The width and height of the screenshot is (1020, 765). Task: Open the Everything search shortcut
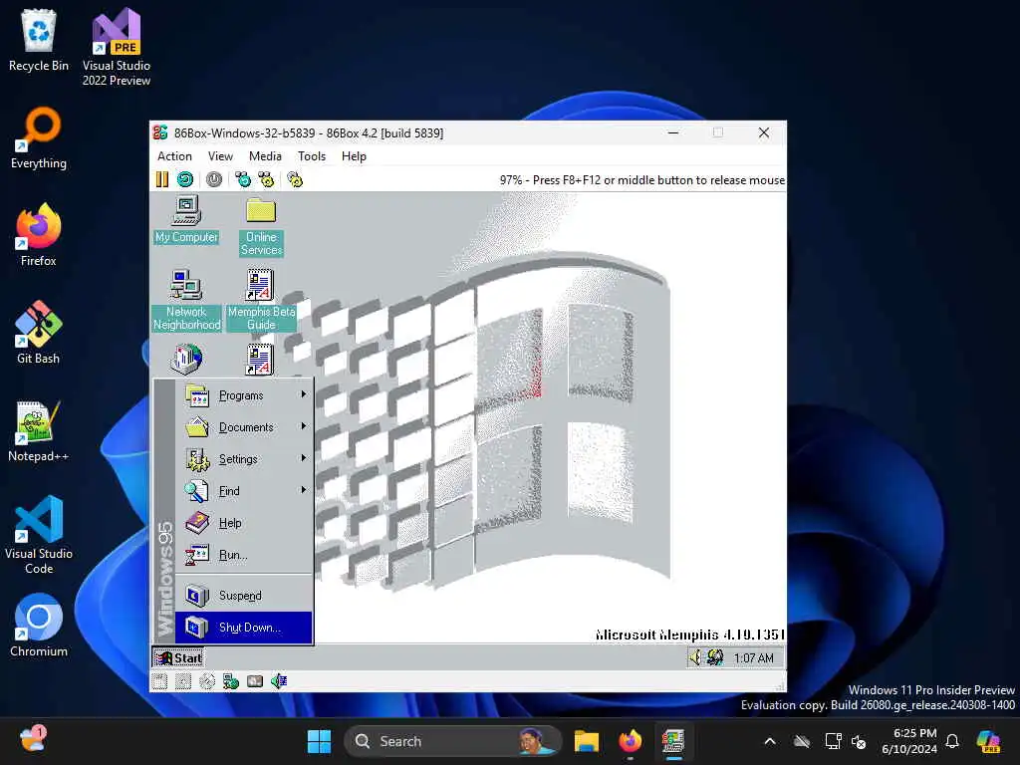[39, 137]
